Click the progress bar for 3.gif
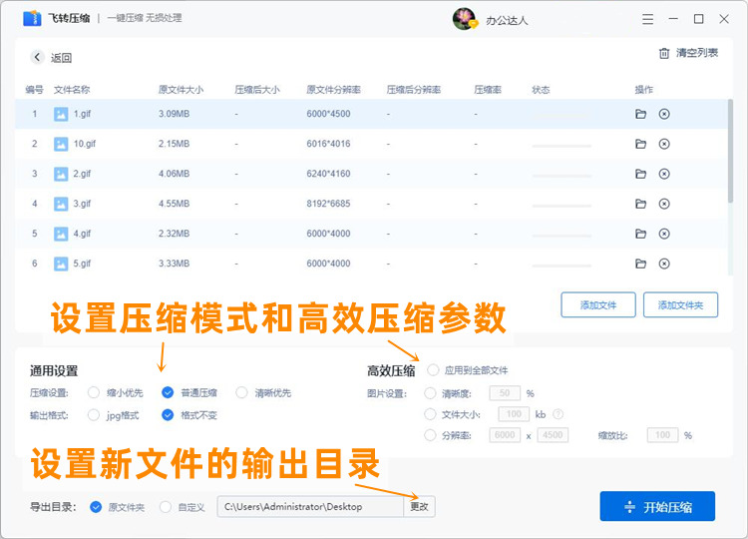Image resolution: width=748 pixels, height=539 pixels. point(561,206)
